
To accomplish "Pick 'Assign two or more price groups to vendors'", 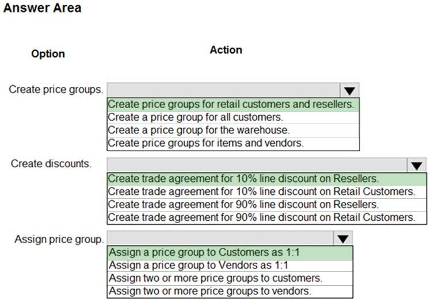I will point(230,291).
